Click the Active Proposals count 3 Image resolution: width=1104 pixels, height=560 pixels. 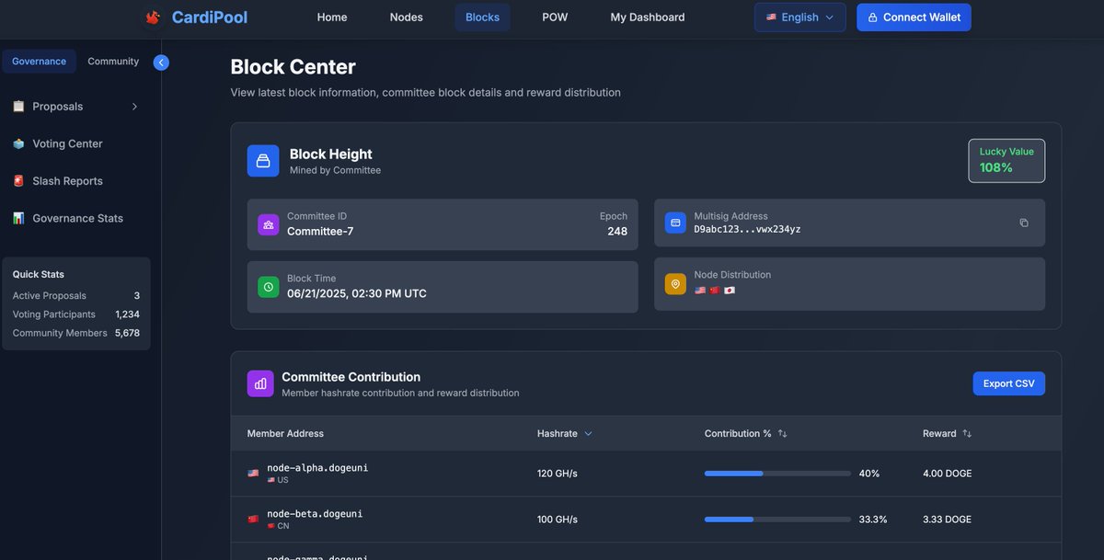137,296
